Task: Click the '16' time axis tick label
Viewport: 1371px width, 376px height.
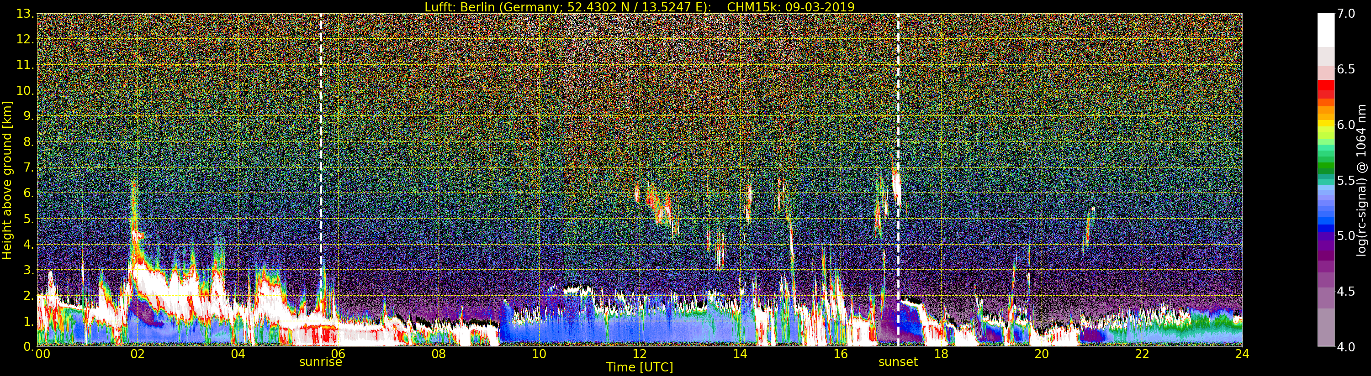Action: (x=841, y=354)
